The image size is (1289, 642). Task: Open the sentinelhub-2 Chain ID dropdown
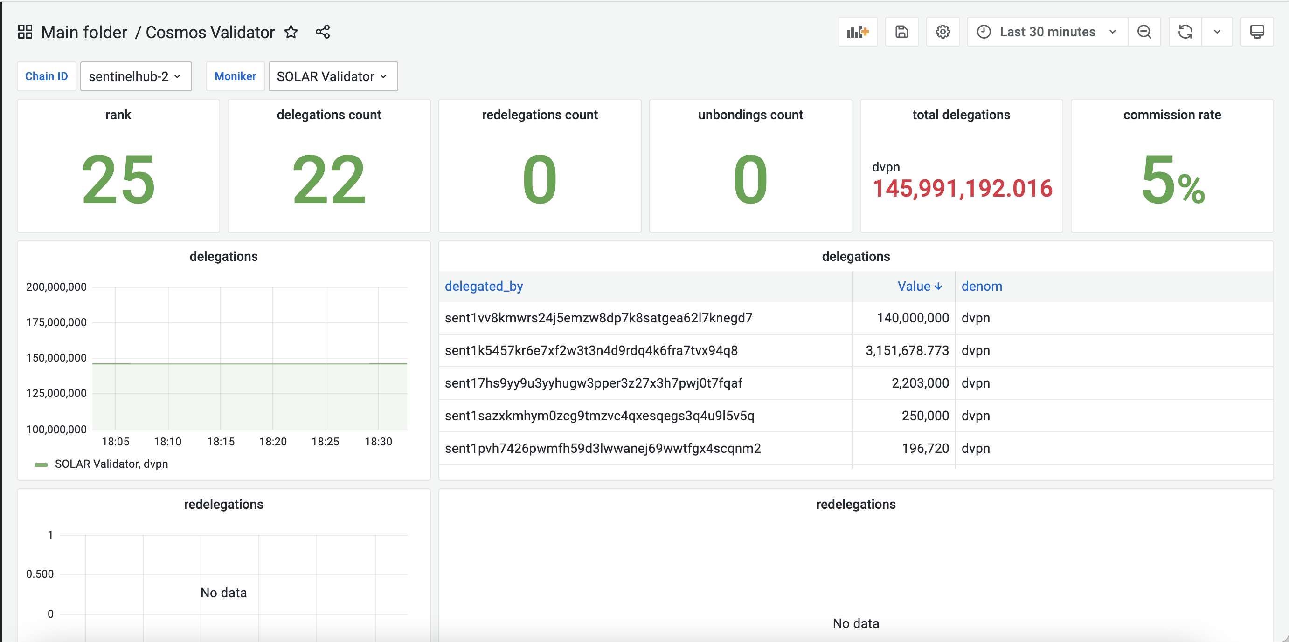[x=136, y=76]
